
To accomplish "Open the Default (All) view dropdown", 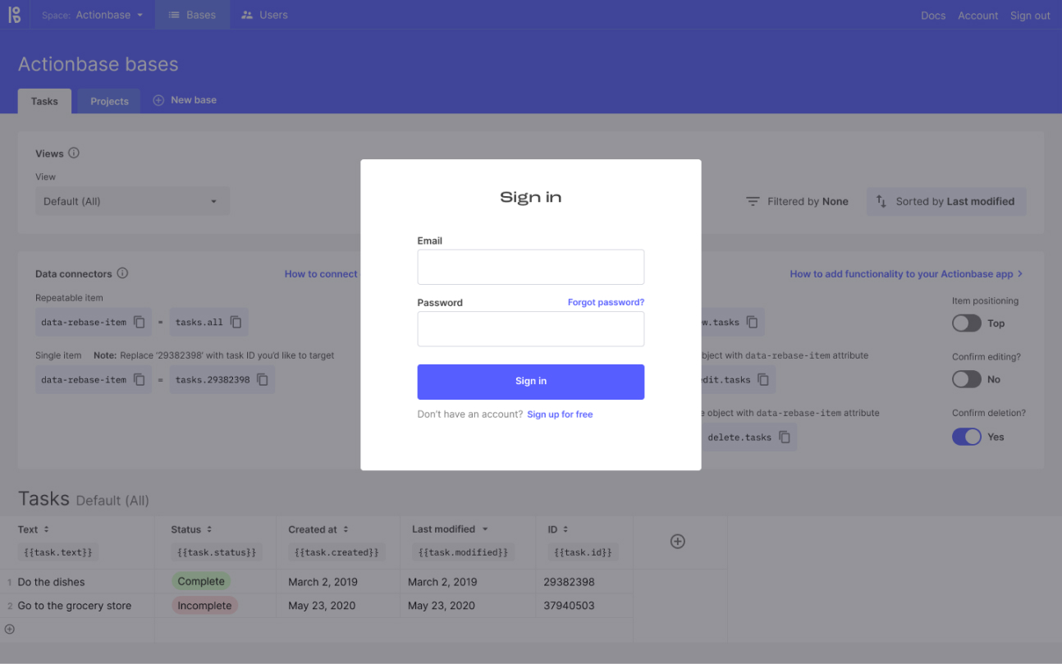I will [131, 201].
